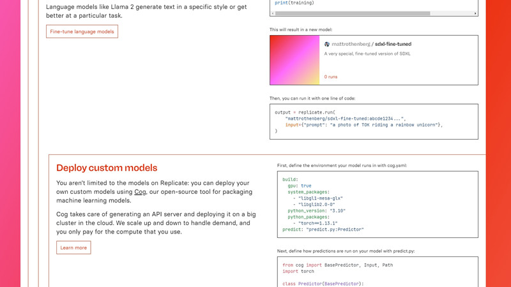Click the gradient model cover thumbnail
Screen dimensions: 511x287
[294, 60]
